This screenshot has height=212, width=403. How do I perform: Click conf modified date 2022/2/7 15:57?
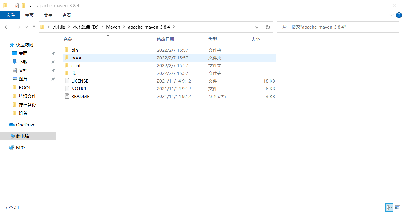coord(173,65)
